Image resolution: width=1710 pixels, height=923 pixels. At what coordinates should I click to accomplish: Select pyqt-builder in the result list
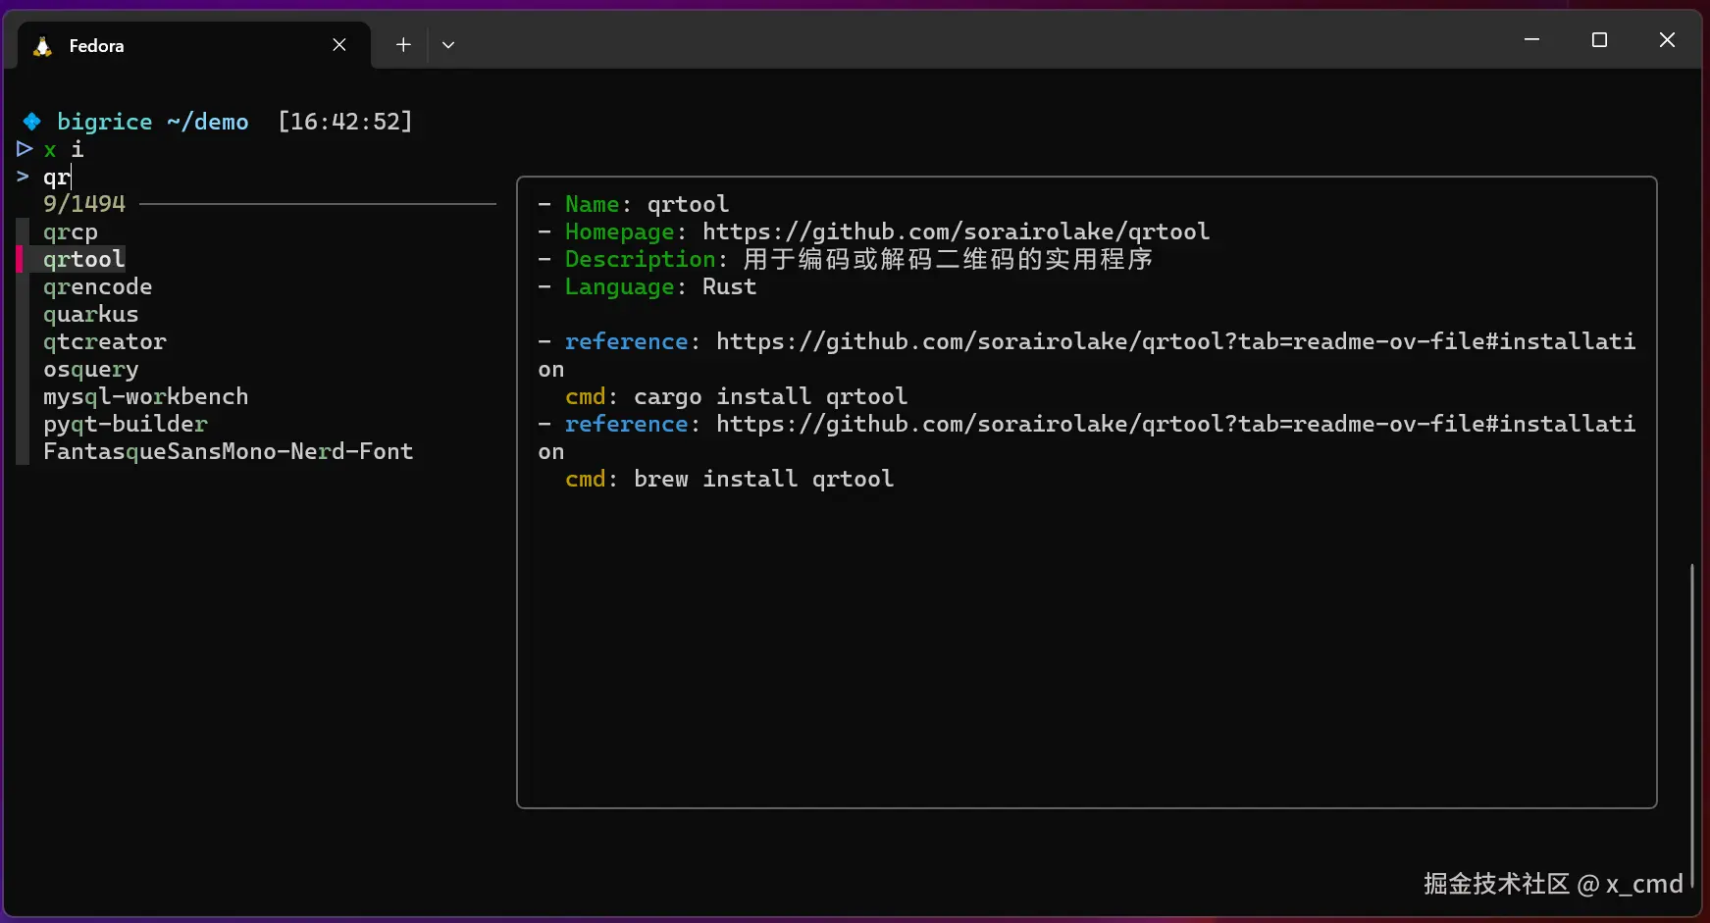pyautogui.click(x=126, y=425)
